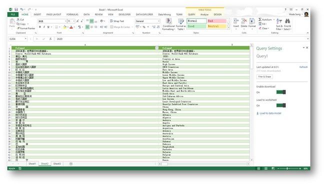Expand the Name Box dropdown
Image resolution: width=325 pixels, height=185 pixels.
[25, 39]
